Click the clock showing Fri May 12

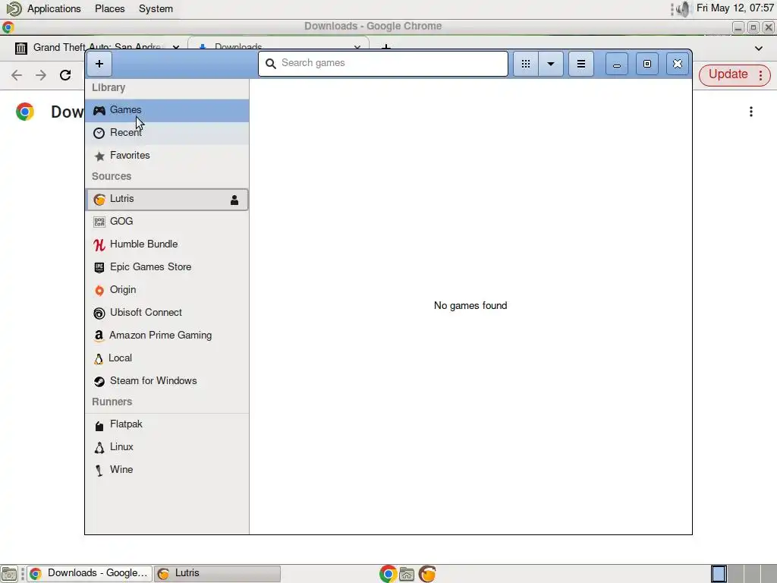[735, 8]
